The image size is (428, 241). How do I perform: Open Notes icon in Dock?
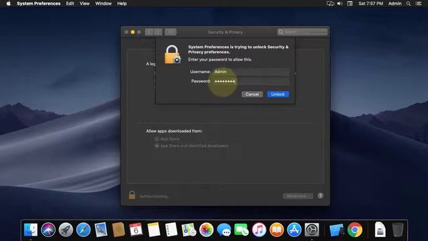point(154,230)
